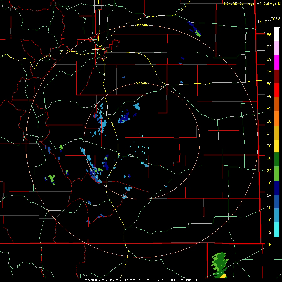Click the TH label on the legend
Viewport: 282px width, 282px height.
tap(269, 245)
